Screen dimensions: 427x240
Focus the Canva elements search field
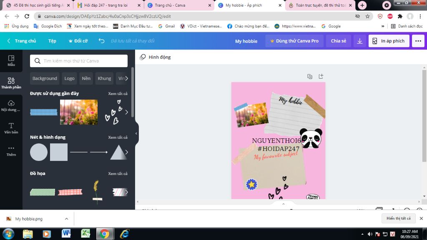coord(79,61)
